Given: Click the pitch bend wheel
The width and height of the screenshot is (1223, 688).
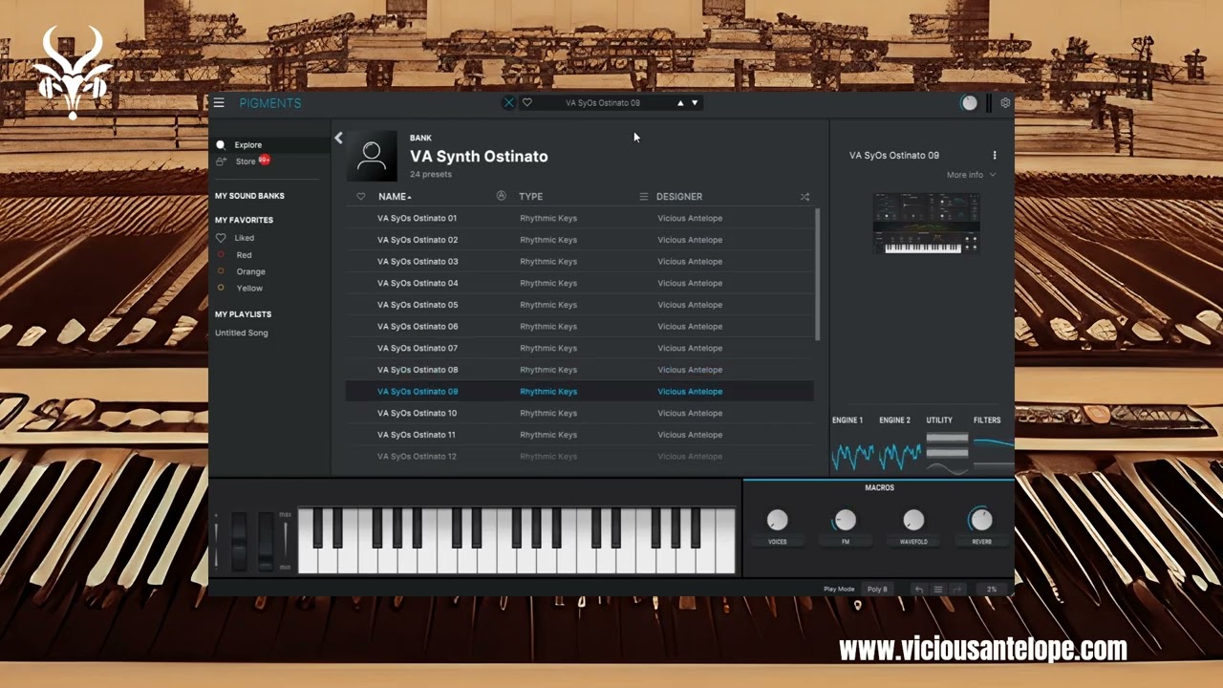Looking at the screenshot, I should coord(239,541).
